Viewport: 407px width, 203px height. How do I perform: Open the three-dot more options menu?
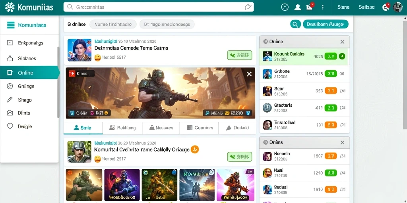coord(323,7)
